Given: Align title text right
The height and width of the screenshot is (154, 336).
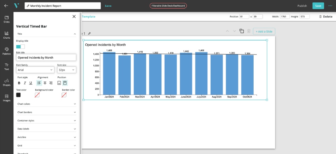Looking at the screenshot, I should pyautogui.click(x=51, y=83).
